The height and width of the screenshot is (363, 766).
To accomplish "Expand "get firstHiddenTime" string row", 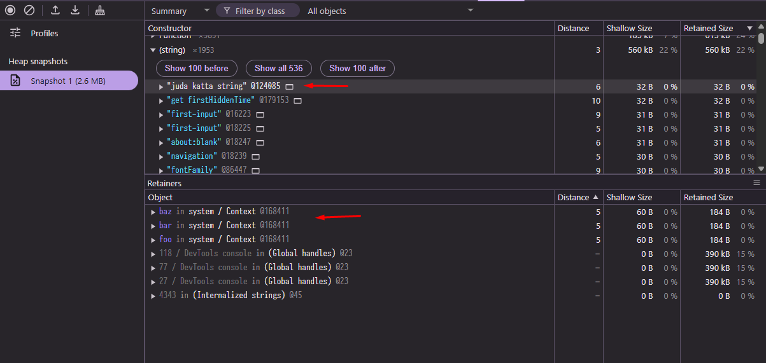I will pos(161,100).
